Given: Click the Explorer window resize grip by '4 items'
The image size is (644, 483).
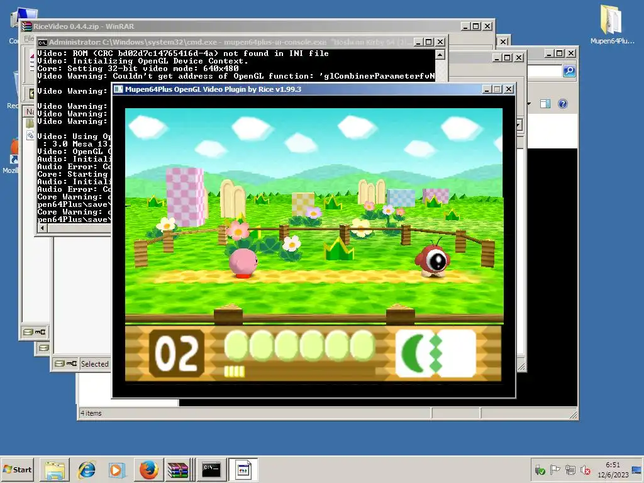Looking at the screenshot, I should (x=574, y=415).
